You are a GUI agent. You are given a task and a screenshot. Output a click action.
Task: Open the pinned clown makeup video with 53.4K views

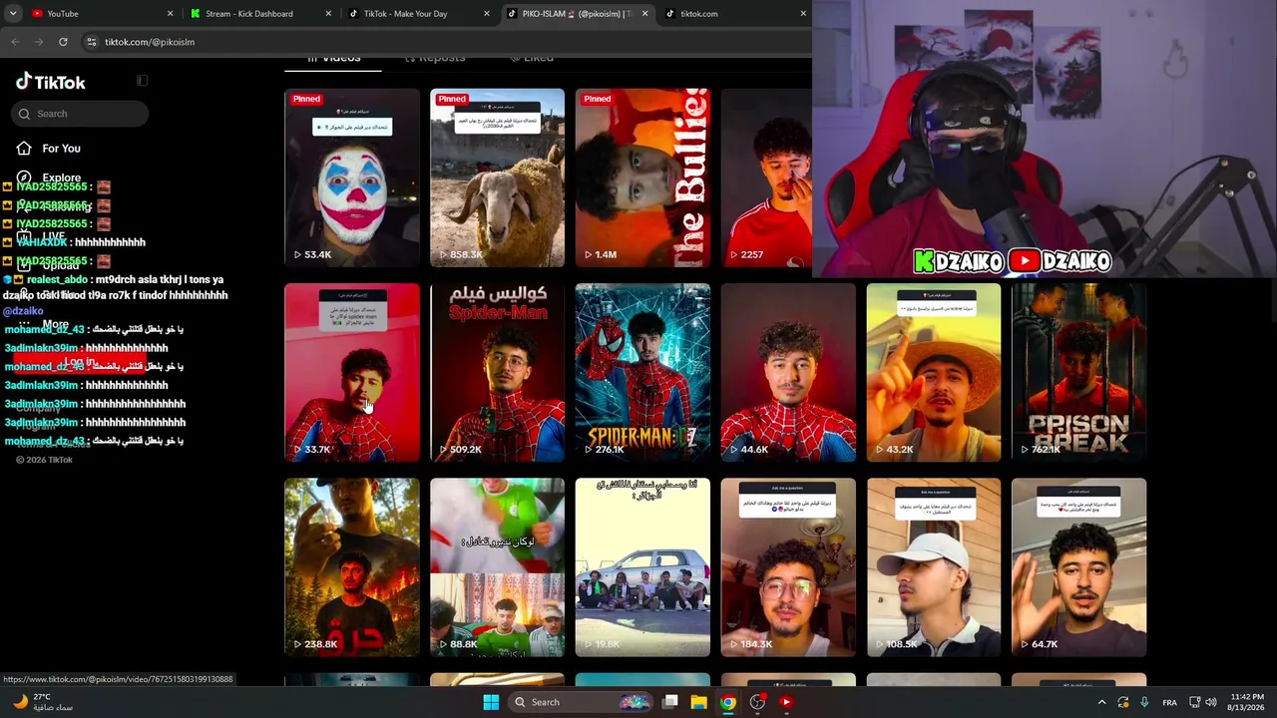(352, 178)
